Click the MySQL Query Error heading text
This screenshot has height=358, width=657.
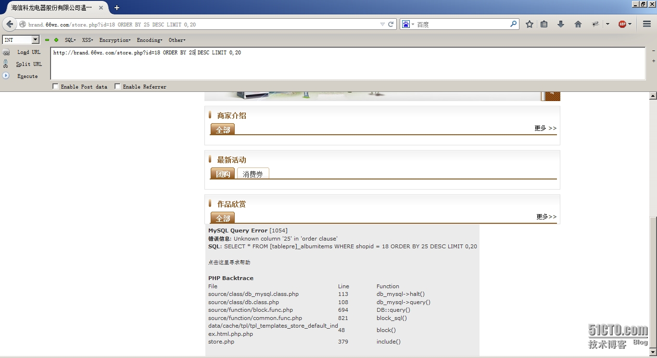pyautogui.click(x=238, y=230)
